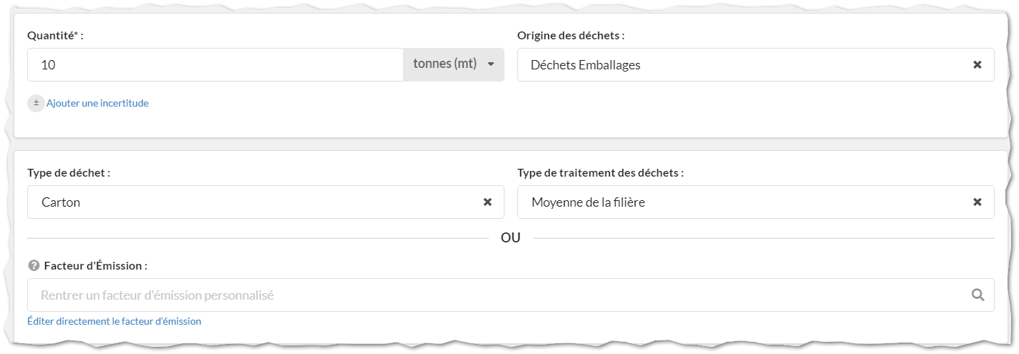Clear the Carton waste type selection
Screen dimensions: 1019x354
tap(487, 202)
